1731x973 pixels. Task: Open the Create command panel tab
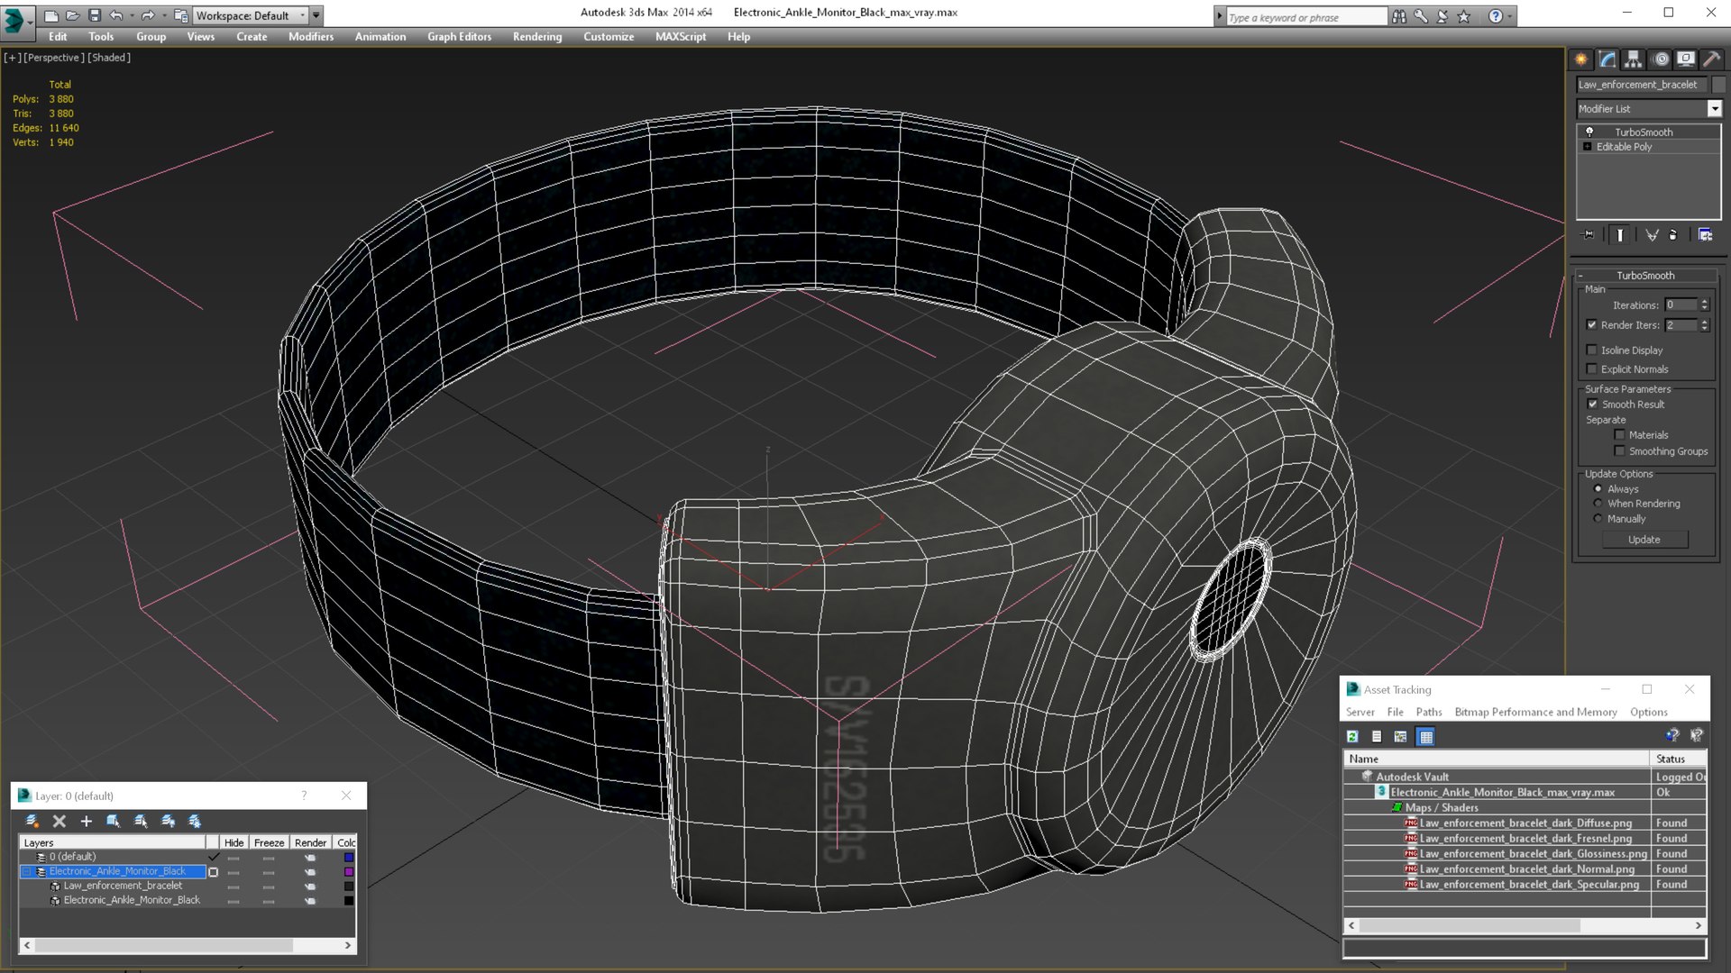1581,59
